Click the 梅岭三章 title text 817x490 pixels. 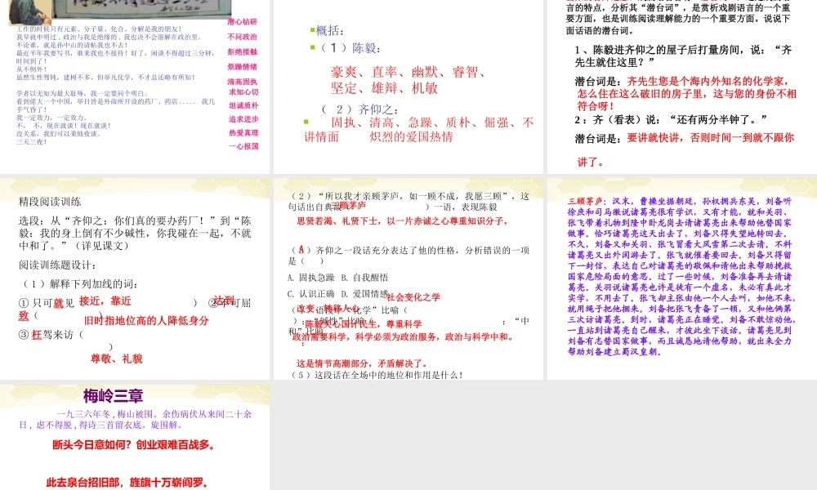(x=113, y=396)
